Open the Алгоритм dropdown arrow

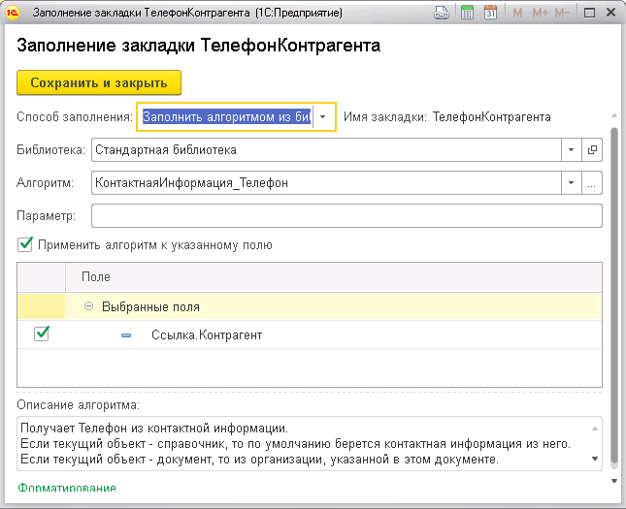click(x=571, y=183)
